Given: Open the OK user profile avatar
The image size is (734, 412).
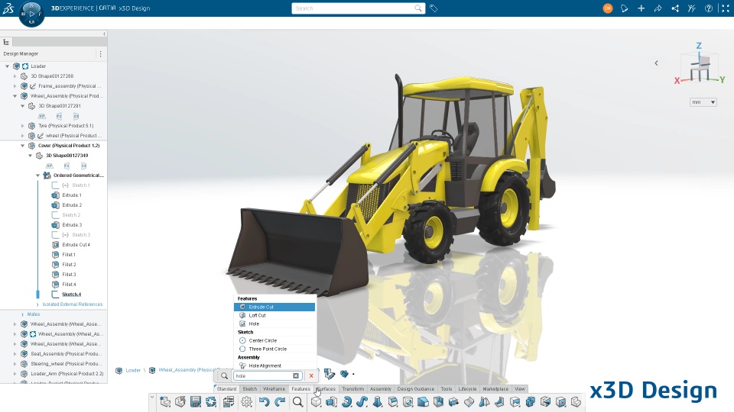Looking at the screenshot, I should [608, 8].
